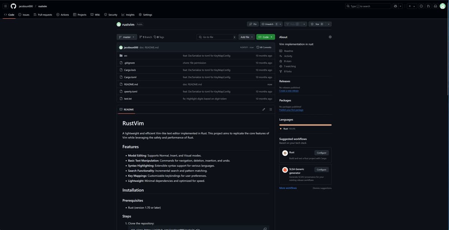The height and width of the screenshot is (230, 449).
Task: Open the GitHub home page via the logo
Action: point(13,6)
